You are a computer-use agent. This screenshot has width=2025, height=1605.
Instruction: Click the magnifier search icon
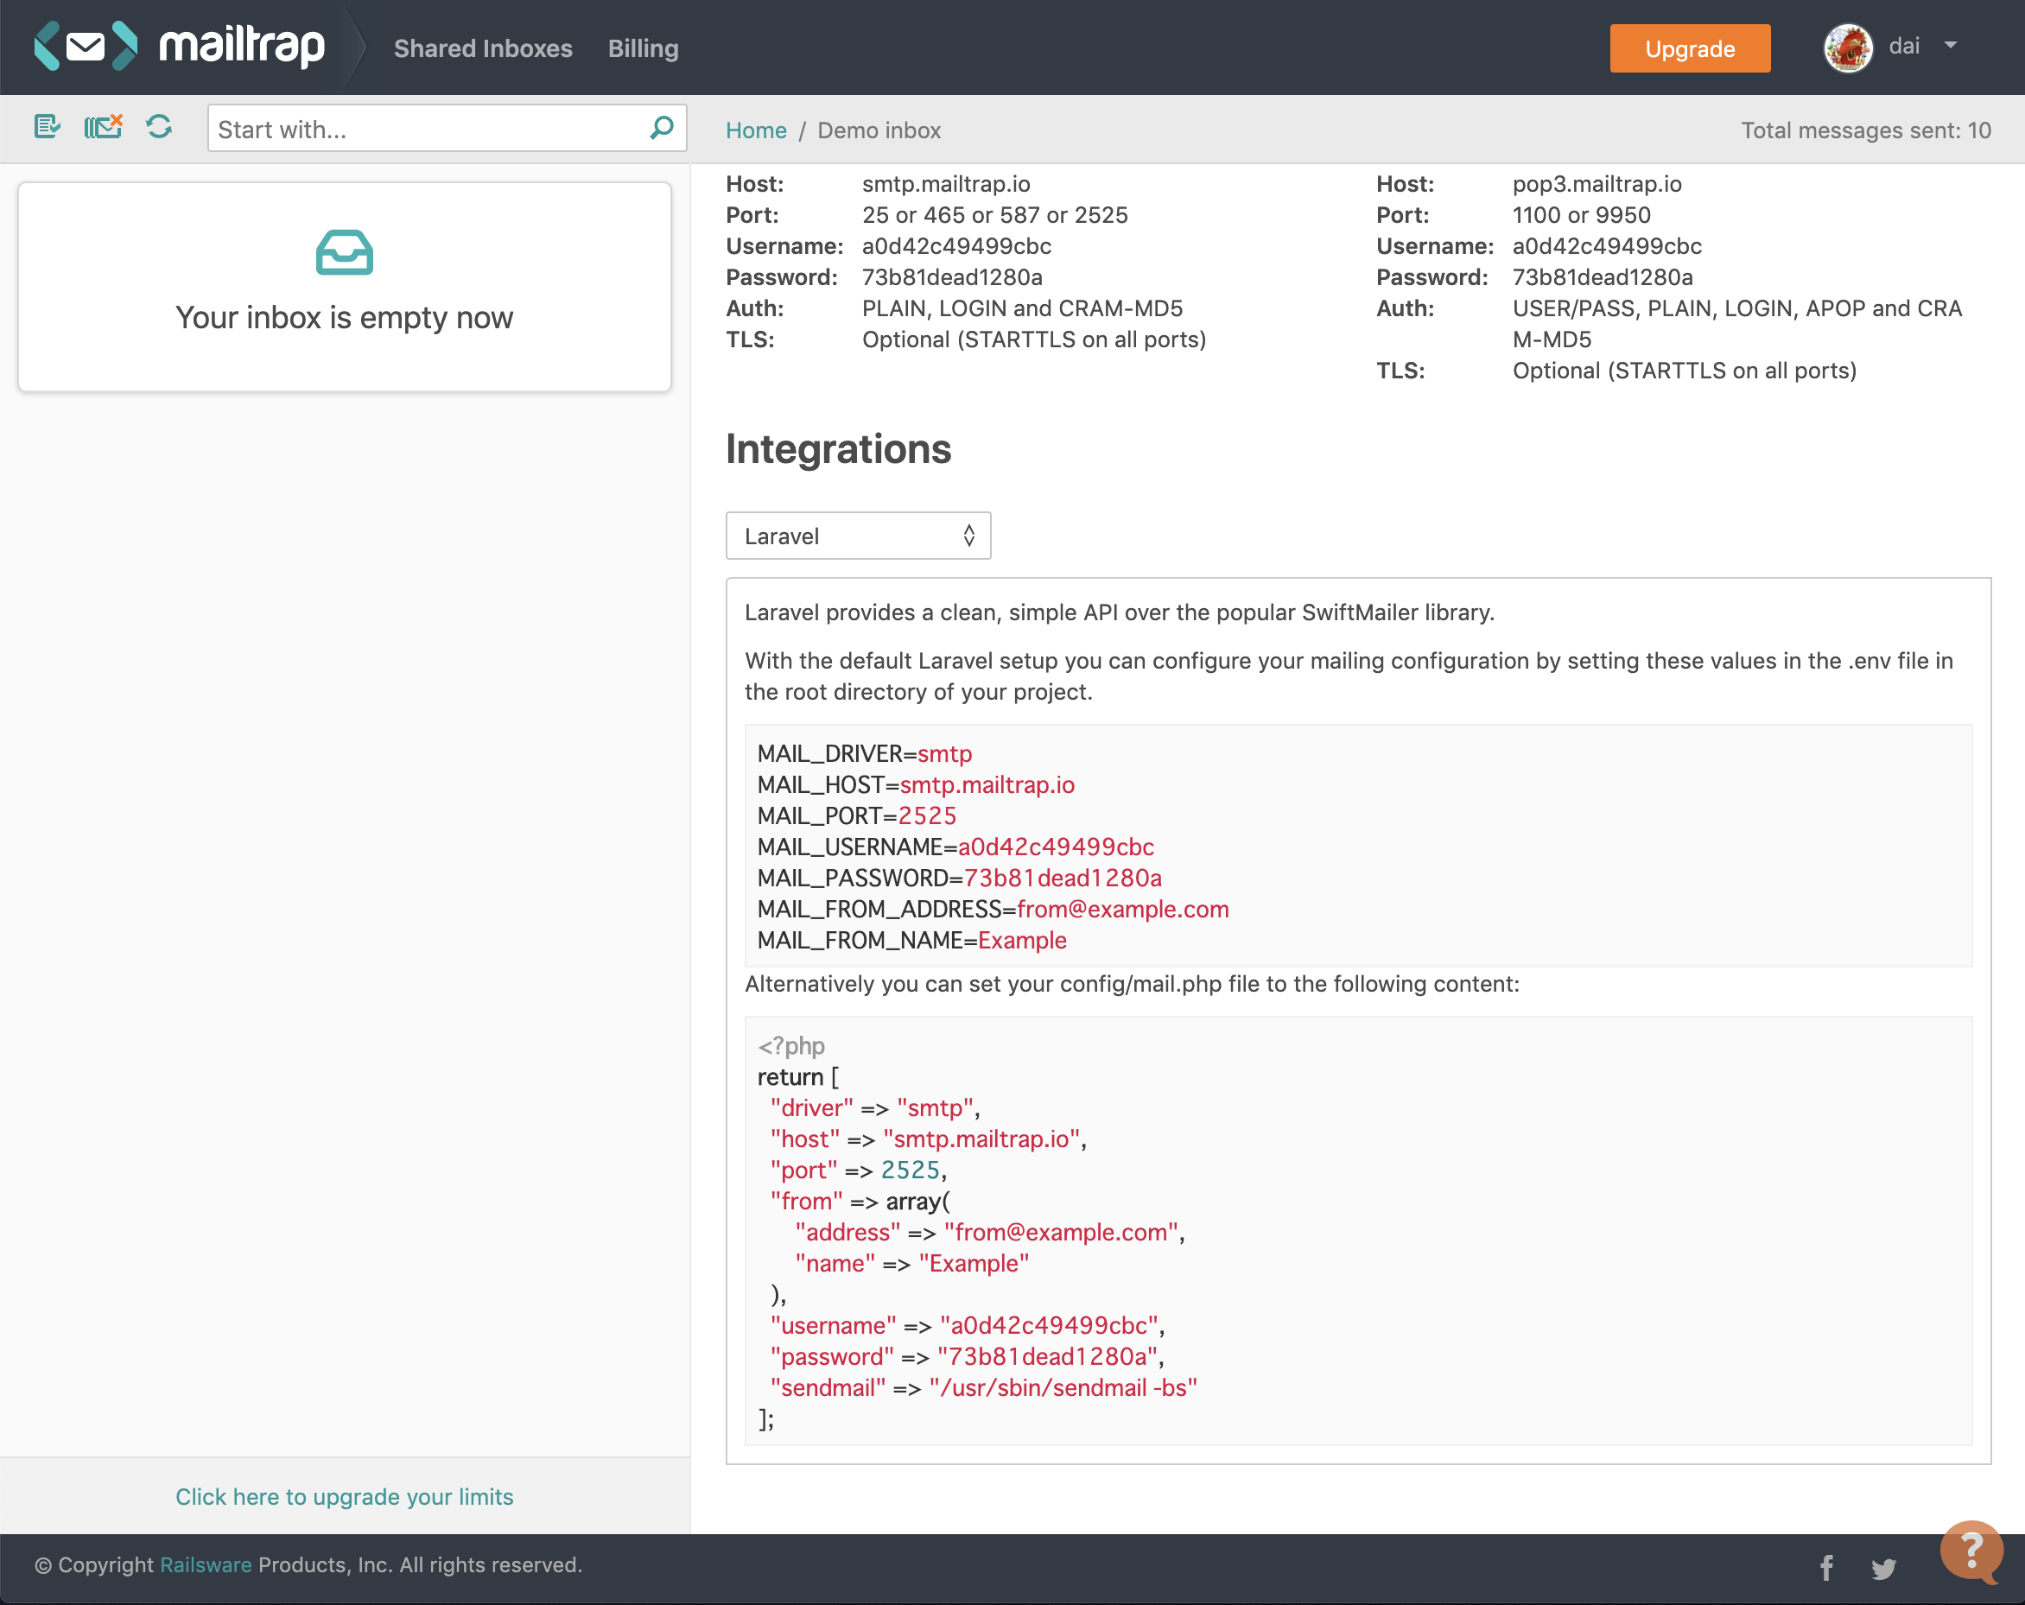(x=662, y=128)
